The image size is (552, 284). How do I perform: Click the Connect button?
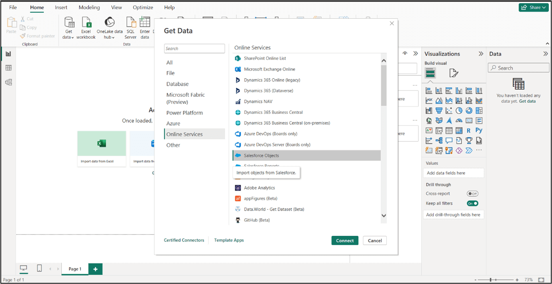coord(345,241)
